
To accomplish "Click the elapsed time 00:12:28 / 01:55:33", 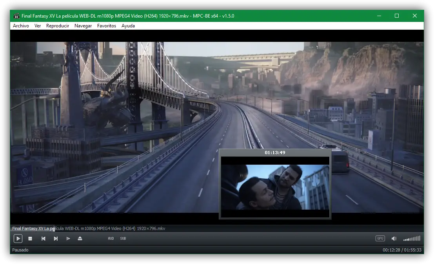I will (402, 250).
